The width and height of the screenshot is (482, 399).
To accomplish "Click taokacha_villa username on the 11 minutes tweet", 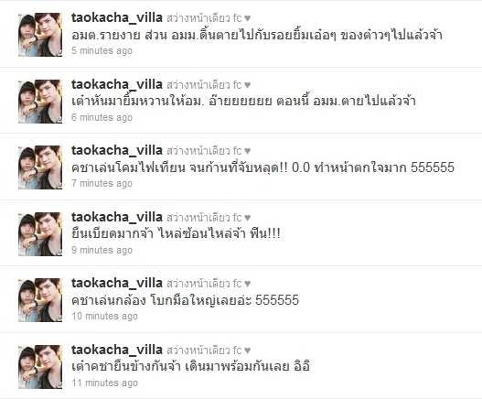I will 117,350.
